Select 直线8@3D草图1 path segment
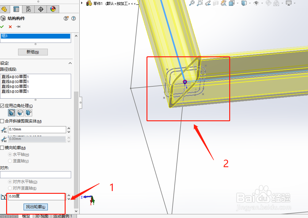 pyautogui.click(x=15, y=82)
